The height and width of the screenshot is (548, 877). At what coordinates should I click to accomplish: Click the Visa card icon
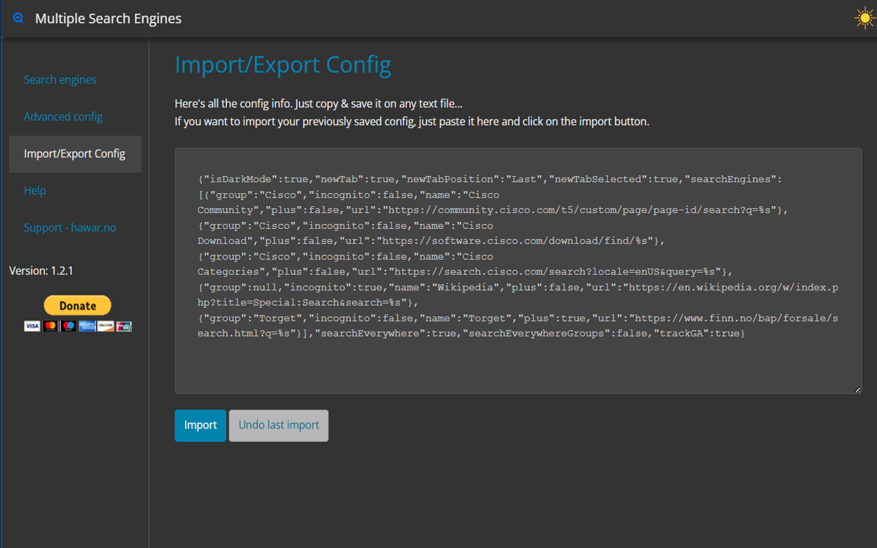[x=32, y=326]
